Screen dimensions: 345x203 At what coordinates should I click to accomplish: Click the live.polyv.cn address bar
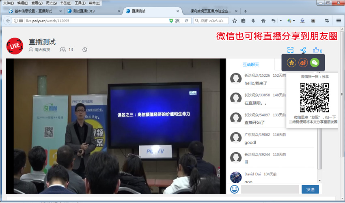[95, 21]
